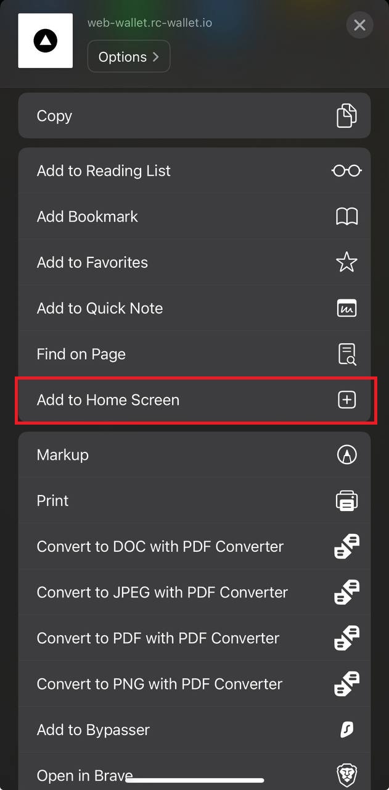This screenshot has width=389, height=790.
Task: Choose Convert to PDF with PDF Converter
Action: (x=194, y=638)
